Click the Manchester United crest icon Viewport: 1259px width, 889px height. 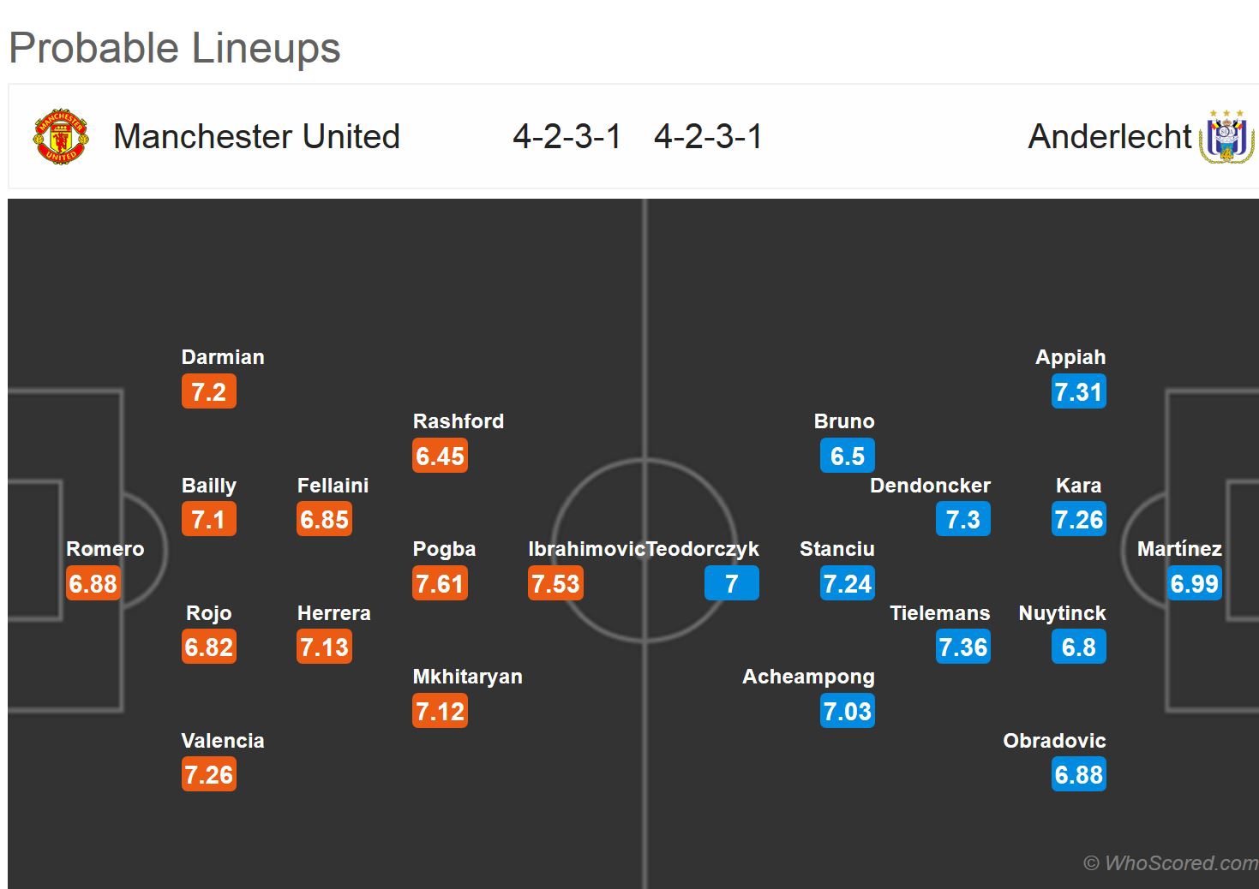click(x=61, y=136)
